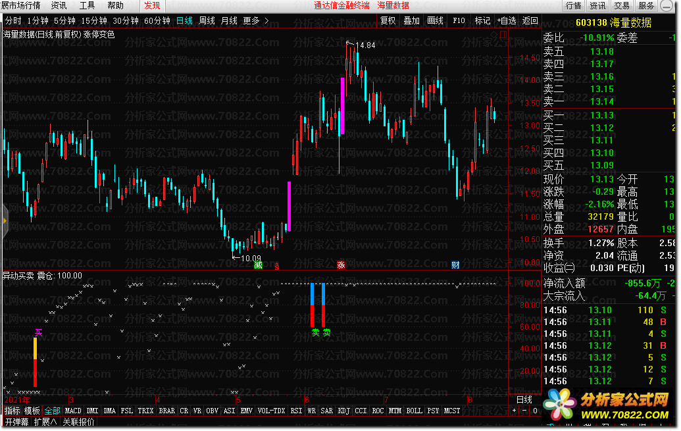Open the 更多 periods dropdown
Image resolution: width=681 pixels, height=431 pixels.
click(255, 21)
